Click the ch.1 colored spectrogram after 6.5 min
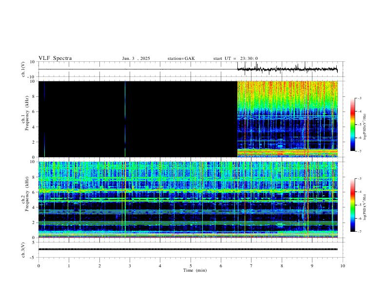The width and height of the screenshot is (386, 298). 287,119
